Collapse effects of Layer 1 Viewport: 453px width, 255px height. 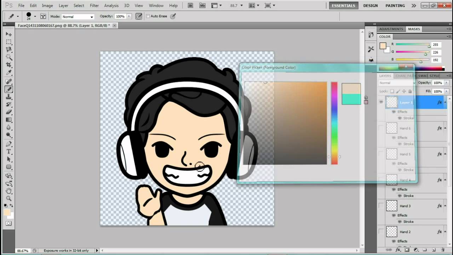point(445,102)
